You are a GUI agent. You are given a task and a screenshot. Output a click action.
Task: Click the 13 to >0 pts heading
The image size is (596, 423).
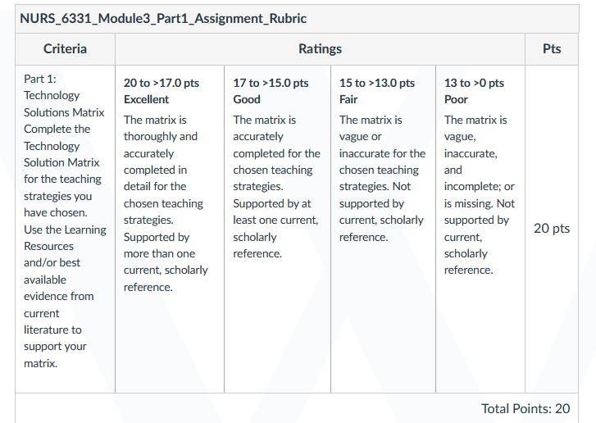[474, 83]
